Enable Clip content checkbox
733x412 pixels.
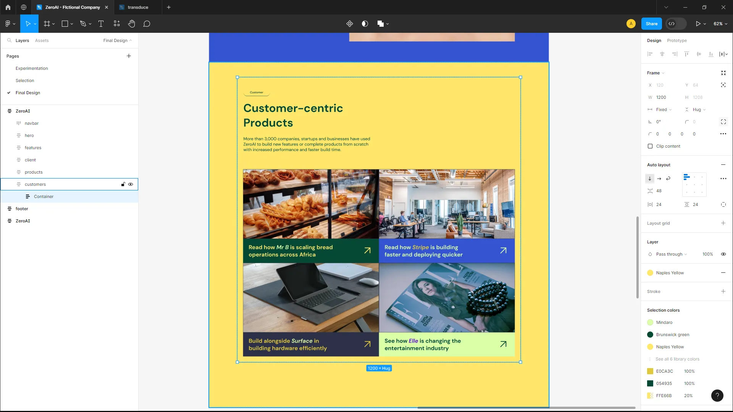click(x=650, y=146)
